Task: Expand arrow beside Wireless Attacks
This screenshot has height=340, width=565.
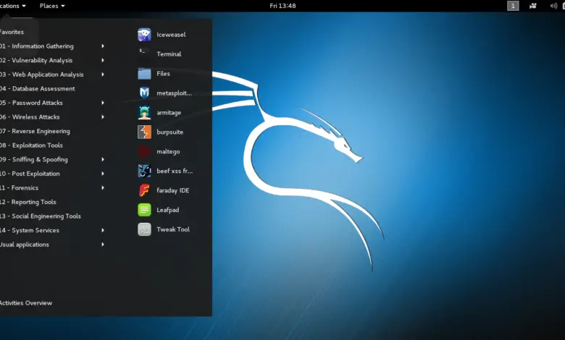Action: pyautogui.click(x=103, y=117)
